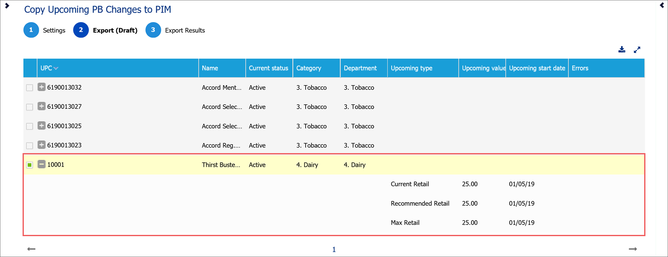Screen dimensions: 668x257
Task: Click Current Retail date 01/05/19
Action: 522,184
